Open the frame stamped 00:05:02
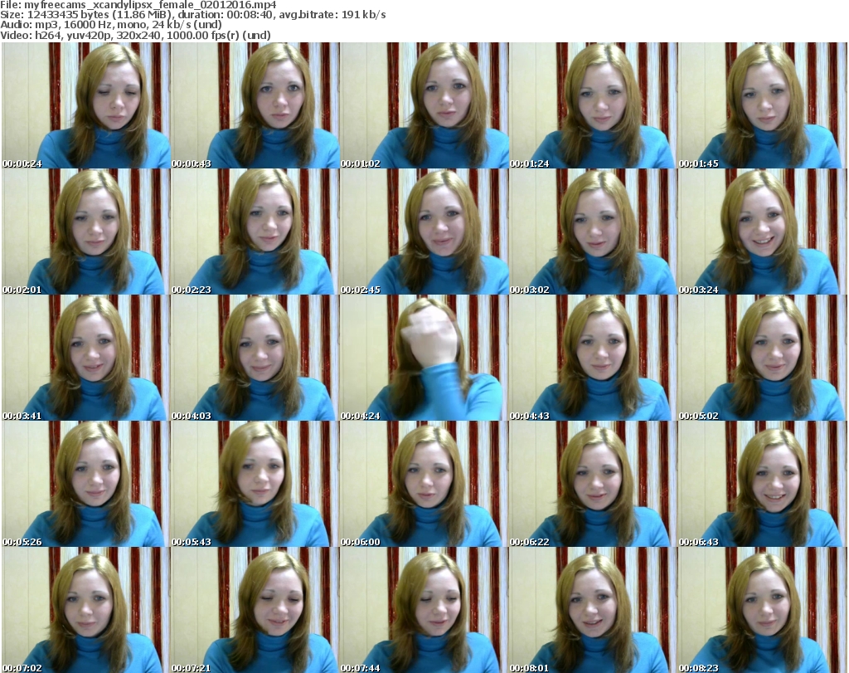 coord(763,358)
